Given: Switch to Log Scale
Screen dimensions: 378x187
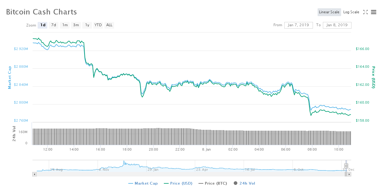Looking at the screenshot, I should click(x=351, y=12).
